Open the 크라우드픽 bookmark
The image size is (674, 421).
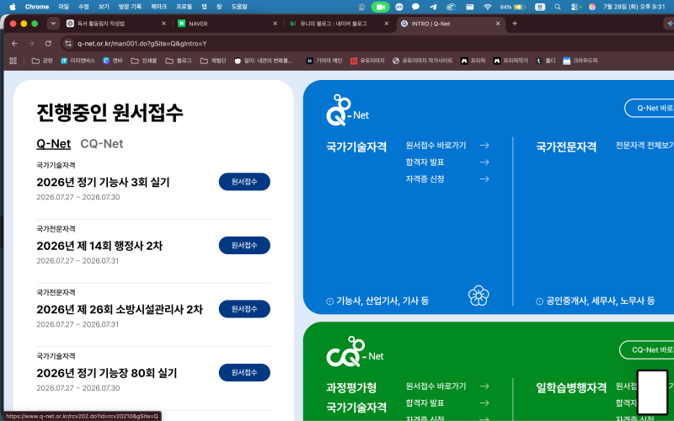pos(580,61)
